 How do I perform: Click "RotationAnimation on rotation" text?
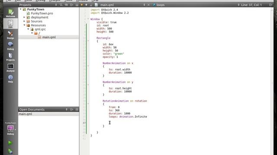[x=125, y=101]
